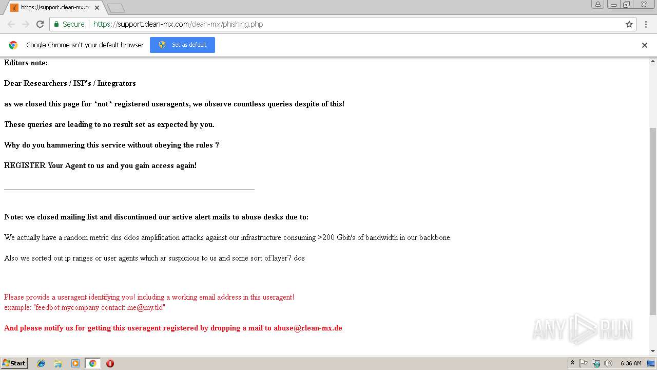Click Show desktop button

click(x=651, y=363)
